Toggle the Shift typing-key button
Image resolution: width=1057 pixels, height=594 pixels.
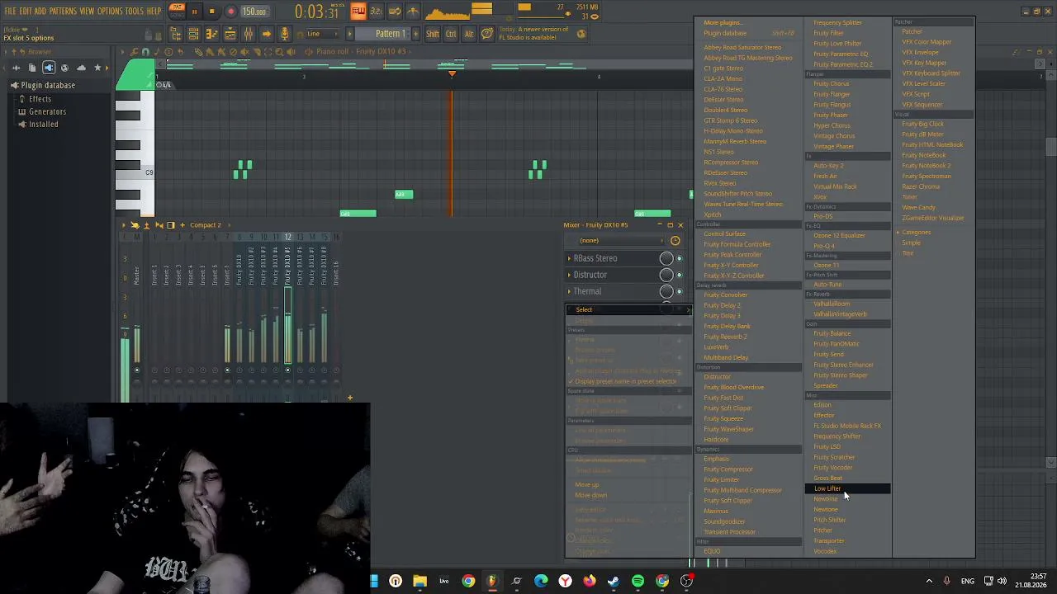[433, 34]
